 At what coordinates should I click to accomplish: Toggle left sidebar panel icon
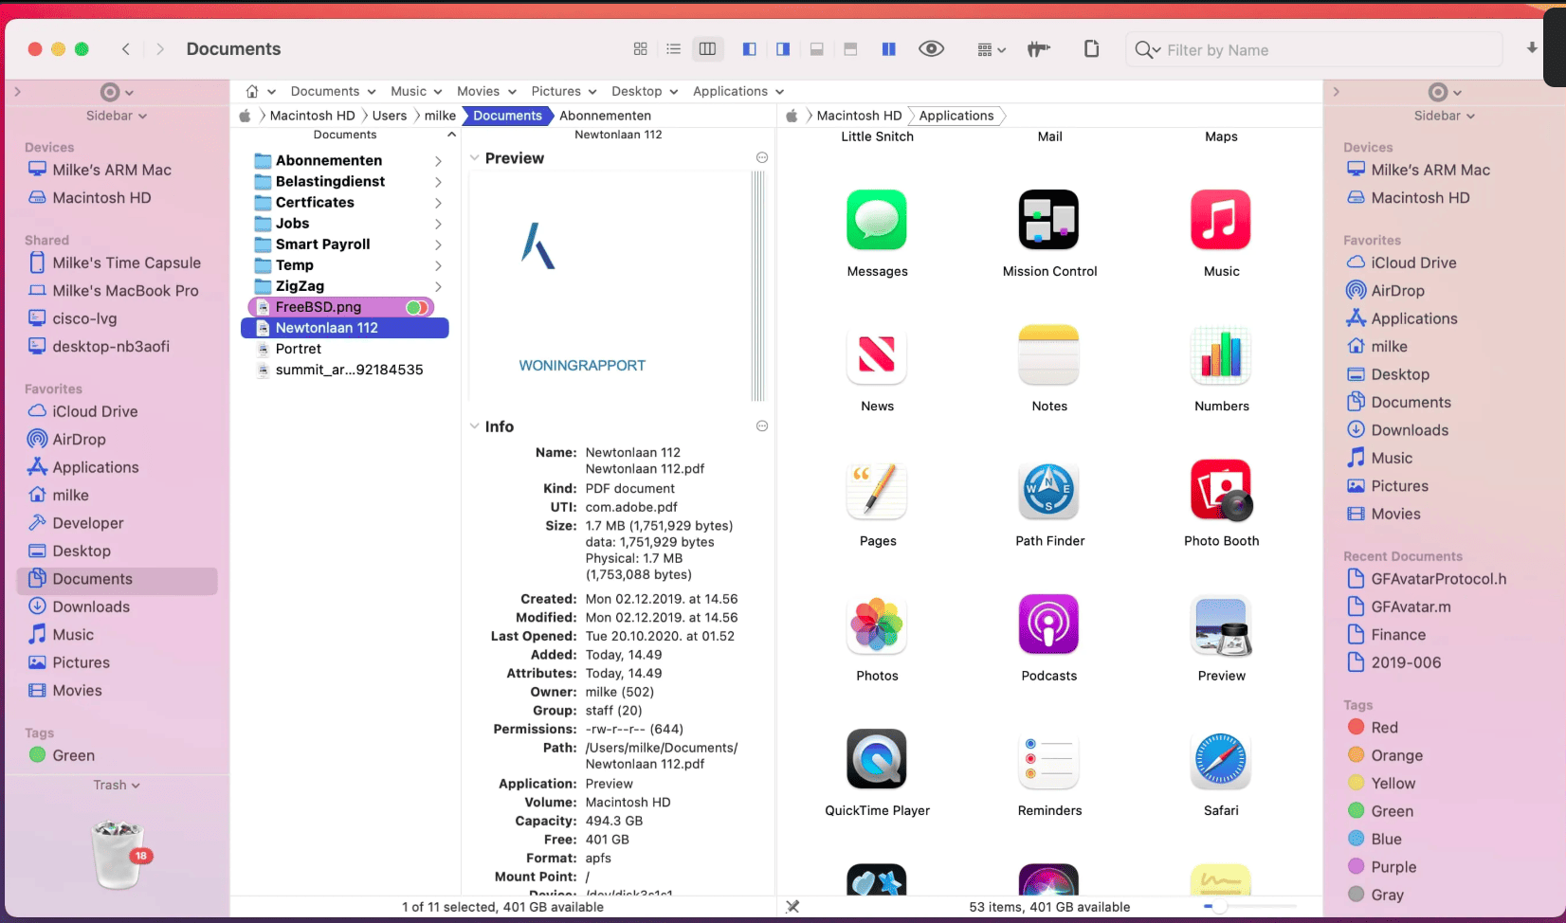point(749,49)
